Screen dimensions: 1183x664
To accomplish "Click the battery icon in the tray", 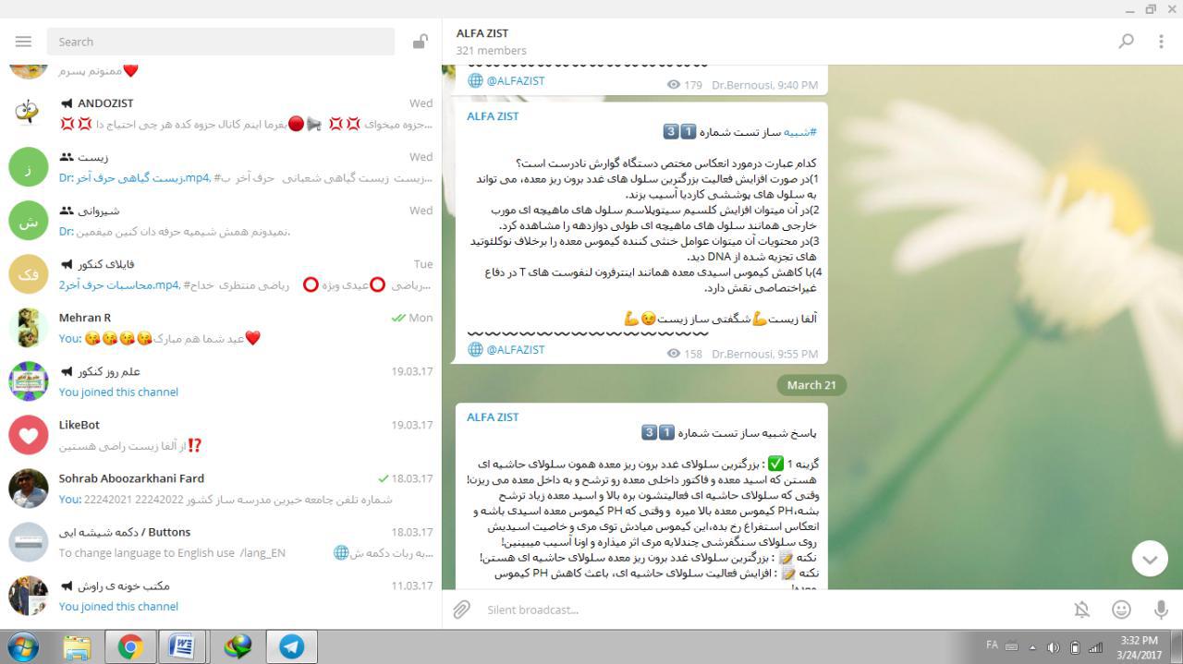I will tap(1075, 647).
